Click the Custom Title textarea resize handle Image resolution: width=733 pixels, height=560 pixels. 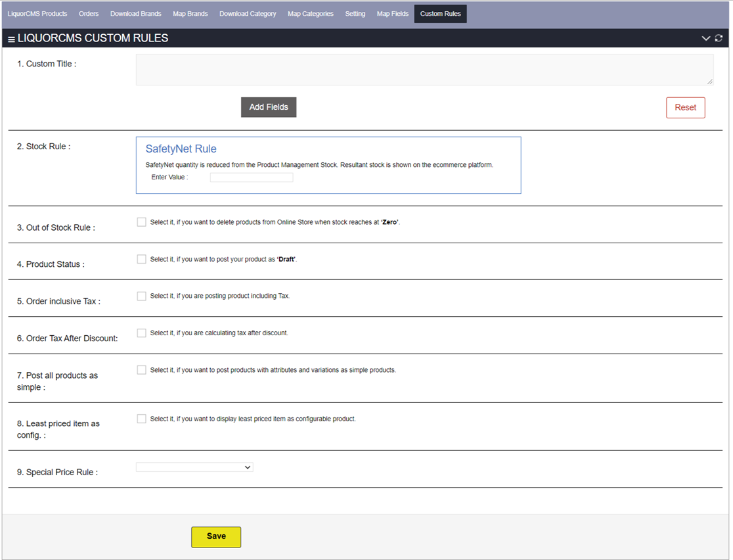tap(709, 82)
